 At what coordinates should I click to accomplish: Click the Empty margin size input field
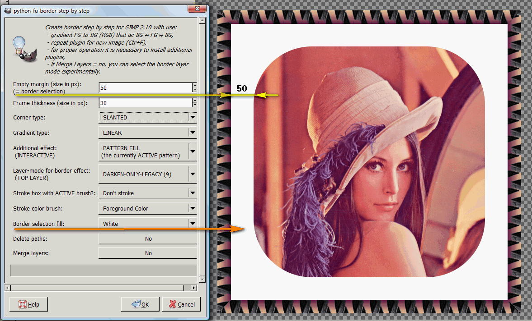(x=146, y=87)
